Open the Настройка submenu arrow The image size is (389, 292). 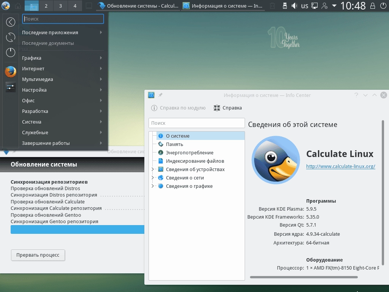pyautogui.click(x=101, y=90)
